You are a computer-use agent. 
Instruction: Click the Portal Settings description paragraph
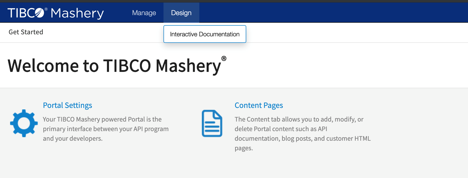105,129
